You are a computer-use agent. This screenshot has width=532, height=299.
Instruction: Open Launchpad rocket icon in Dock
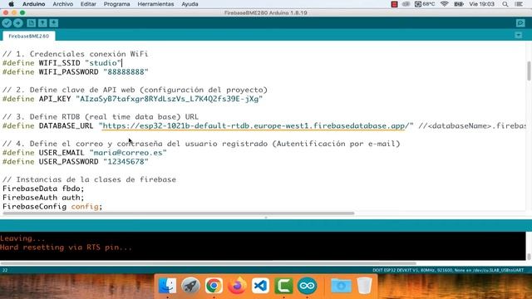point(190,286)
